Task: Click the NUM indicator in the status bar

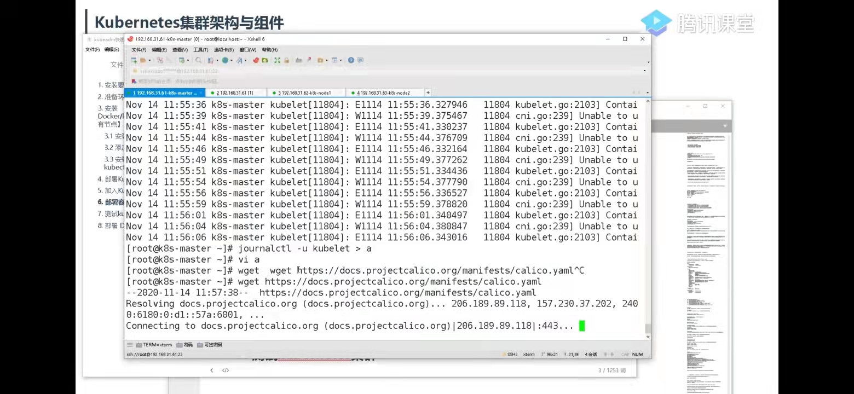Action: click(637, 355)
